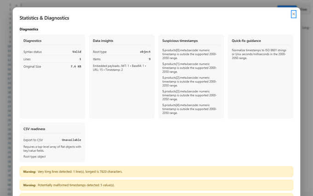
Task: Click the 'Lines' row label
Action: tap(27, 59)
